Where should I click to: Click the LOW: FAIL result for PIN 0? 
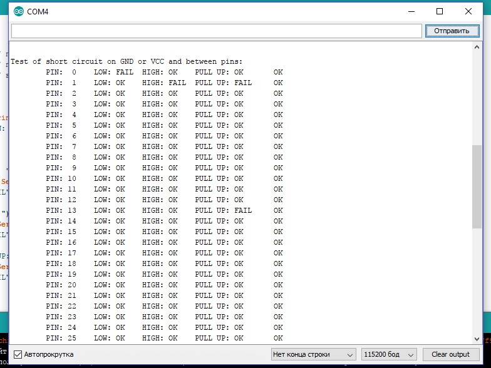coord(110,72)
